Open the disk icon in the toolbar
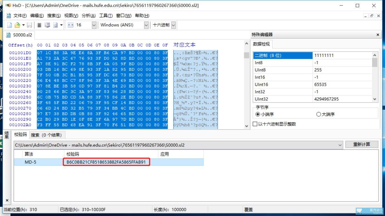385x216 pixels. pos(47,25)
